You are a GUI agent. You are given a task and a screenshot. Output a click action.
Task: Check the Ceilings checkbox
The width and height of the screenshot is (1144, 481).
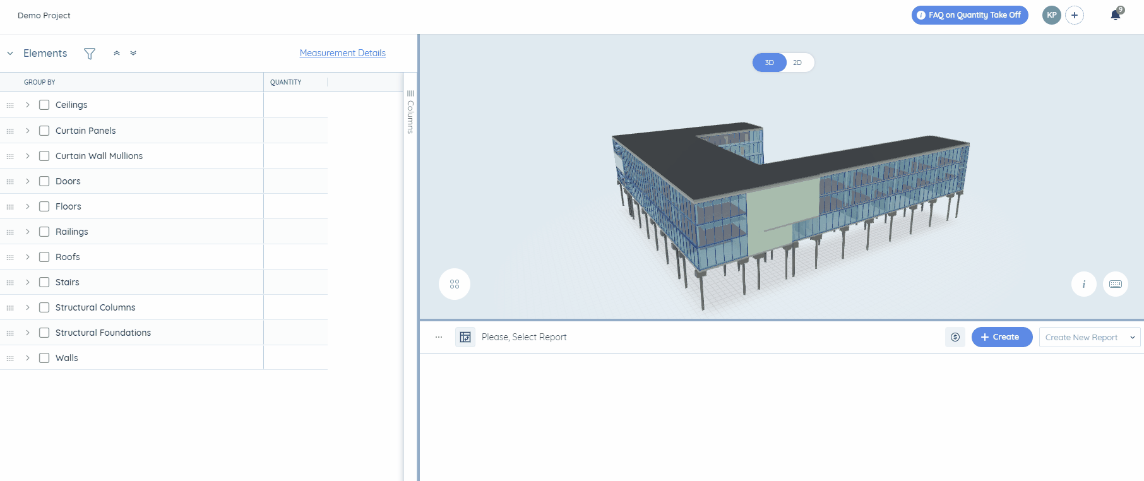(44, 105)
